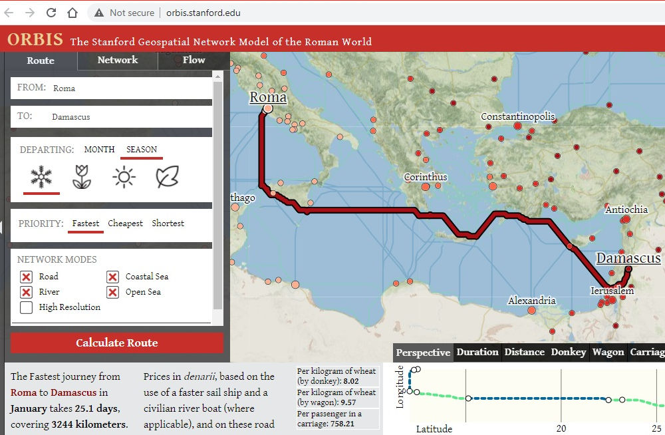Switch to the Wagon chart tab
This screenshot has width=665, height=435.
[x=608, y=353]
